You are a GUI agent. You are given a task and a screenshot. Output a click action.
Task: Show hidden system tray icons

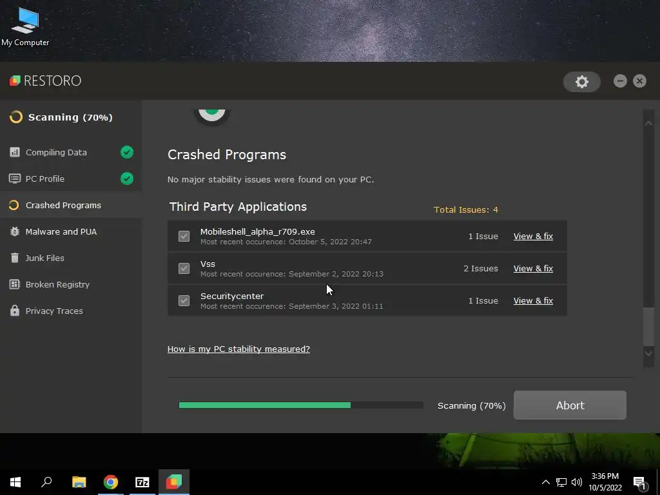pyautogui.click(x=545, y=482)
